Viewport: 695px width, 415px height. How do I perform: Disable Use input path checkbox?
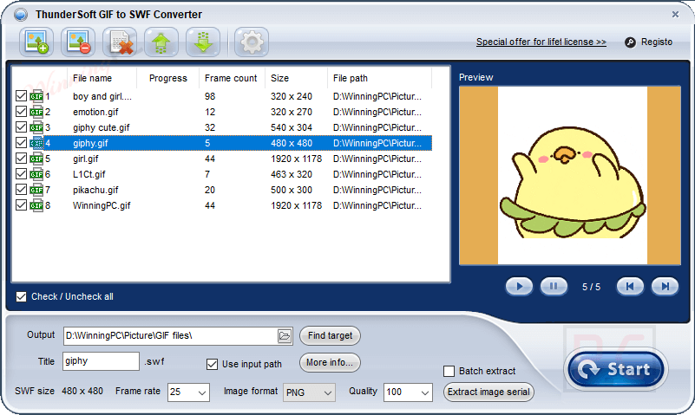212,364
